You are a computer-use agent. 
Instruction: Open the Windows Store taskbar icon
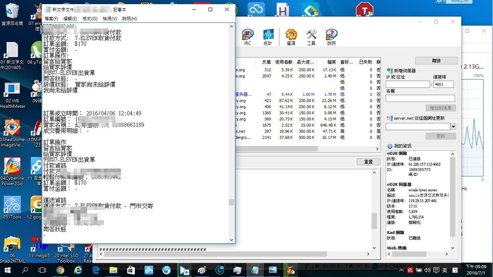(x=131, y=270)
